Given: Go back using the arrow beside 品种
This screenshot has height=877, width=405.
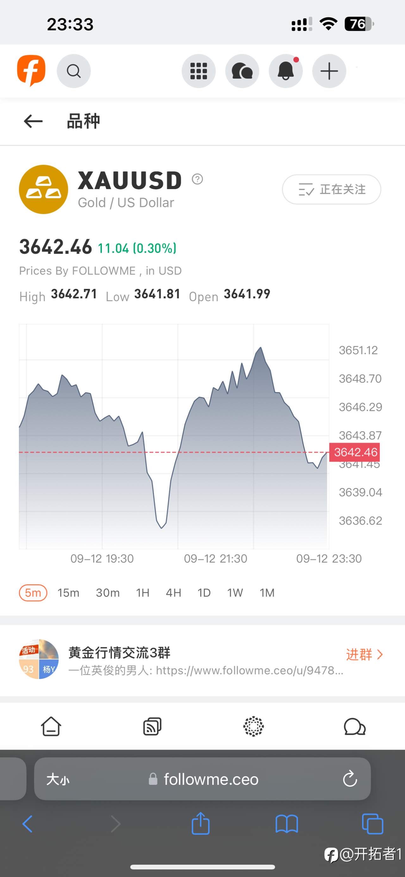Looking at the screenshot, I should [x=33, y=121].
